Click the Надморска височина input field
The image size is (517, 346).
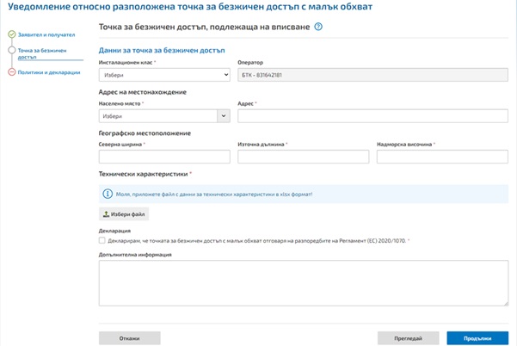pyautogui.click(x=442, y=157)
